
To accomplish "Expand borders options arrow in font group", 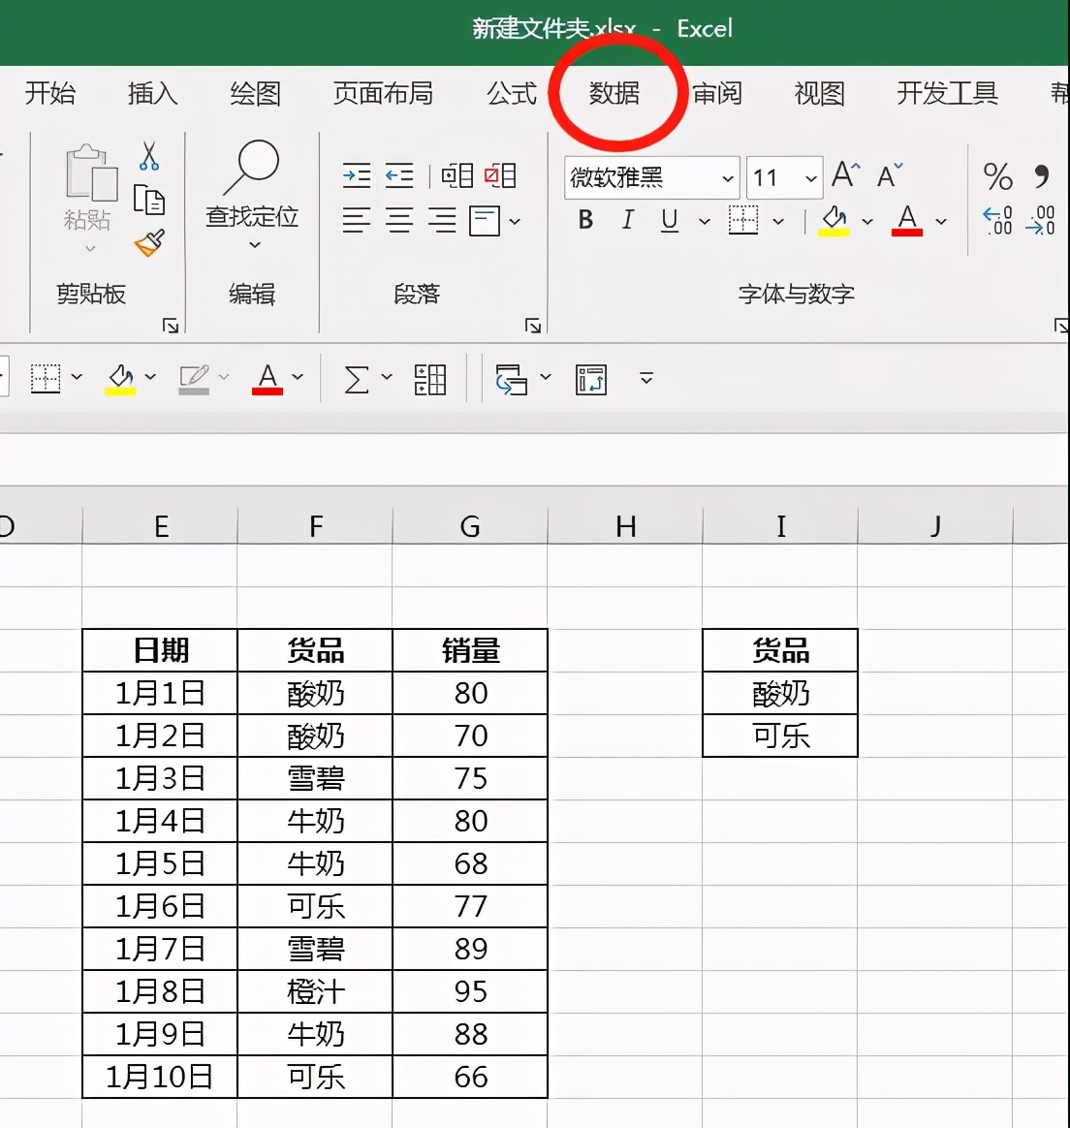I will click(778, 222).
